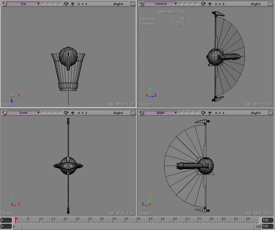Click the red playhead marker at frame 0
275x230 pixels.
[16, 220]
